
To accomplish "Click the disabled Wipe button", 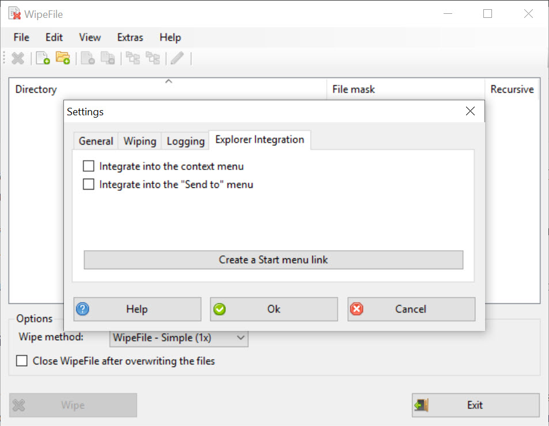I will pyautogui.click(x=73, y=405).
